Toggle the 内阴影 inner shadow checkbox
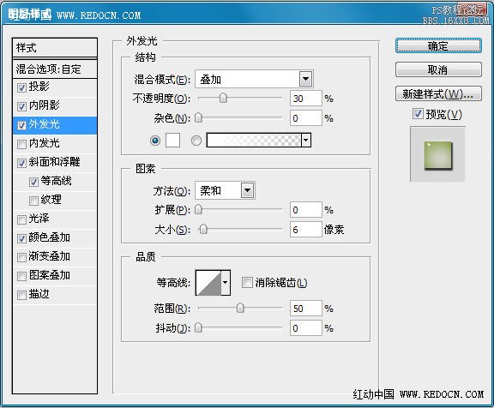The width and height of the screenshot is (494, 408). click(21, 106)
